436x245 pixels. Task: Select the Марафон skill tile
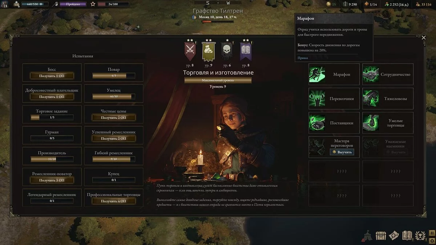(334, 74)
